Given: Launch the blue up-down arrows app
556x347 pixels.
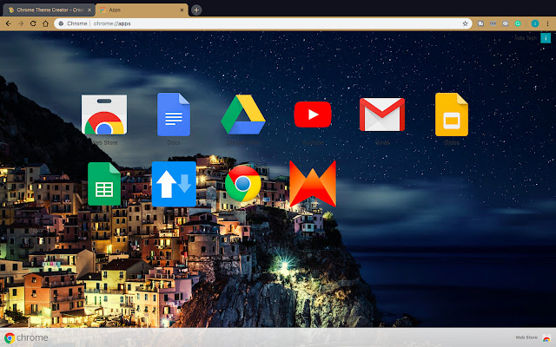Looking at the screenshot, I should pos(174,184).
